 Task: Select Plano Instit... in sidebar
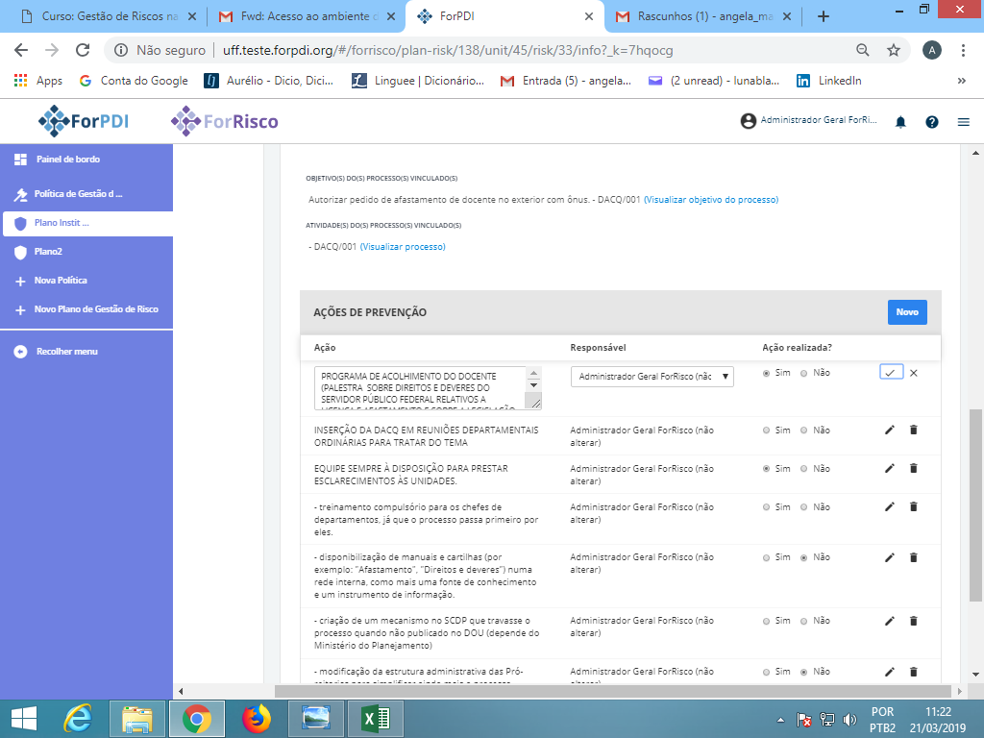click(x=87, y=223)
